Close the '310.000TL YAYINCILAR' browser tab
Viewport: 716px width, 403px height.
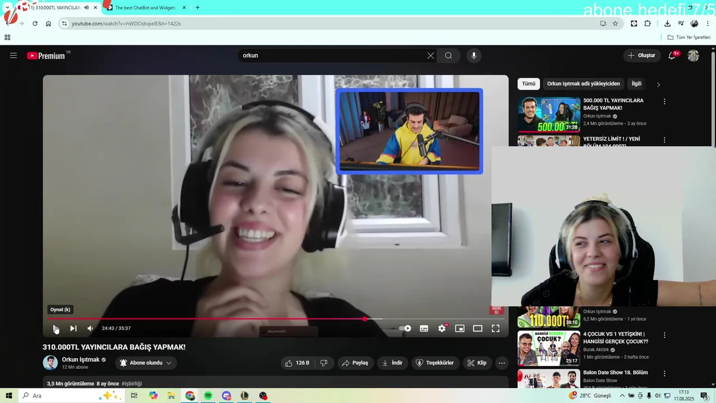click(x=96, y=8)
